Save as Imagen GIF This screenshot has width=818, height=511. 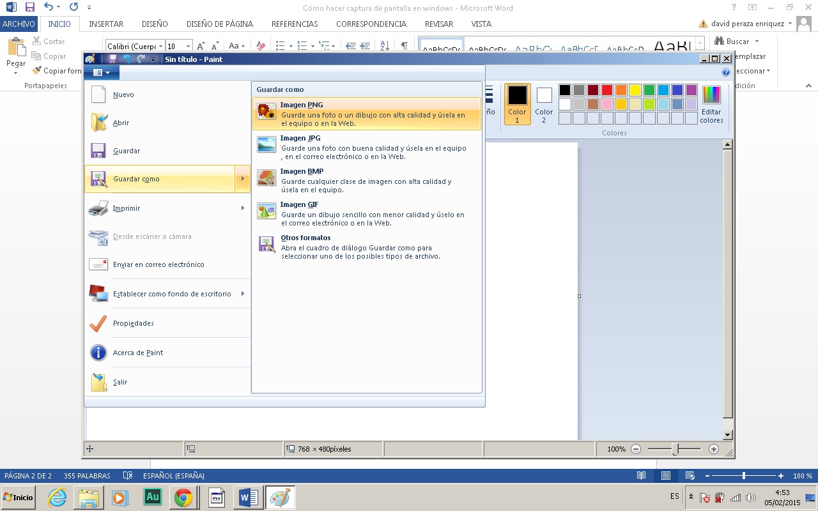coord(367,213)
